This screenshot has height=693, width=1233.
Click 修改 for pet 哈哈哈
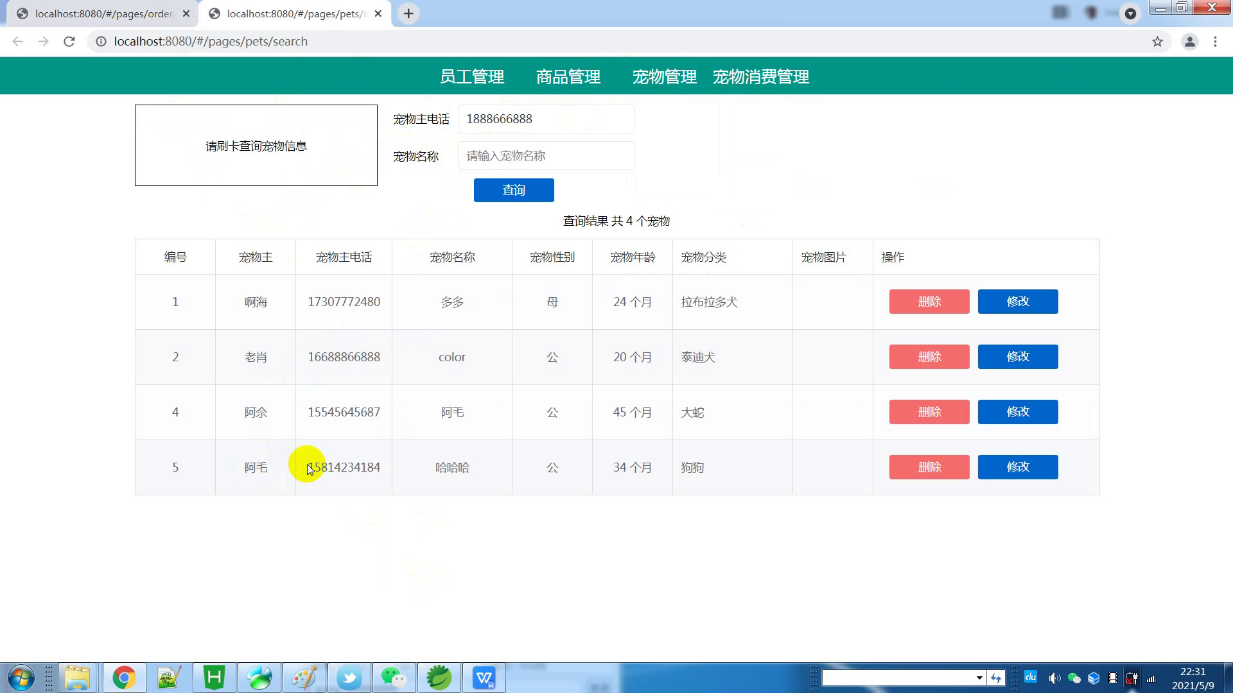point(1018,467)
